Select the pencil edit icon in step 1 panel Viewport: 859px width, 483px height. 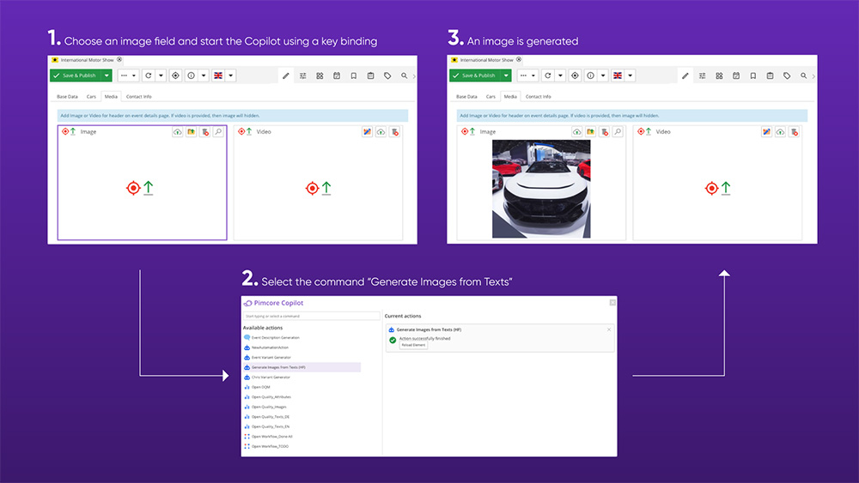pyautogui.click(x=286, y=76)
